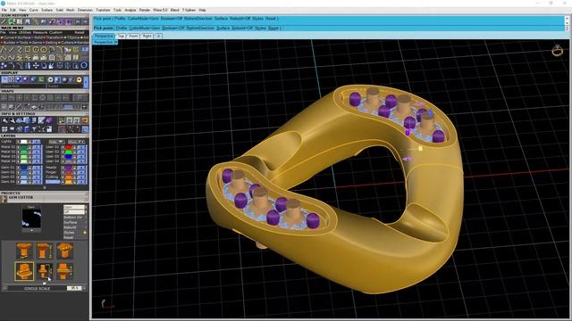Open red color swatch for User 01 layer
The height and width of the screenshot is (321, 572).
[69, 147]
